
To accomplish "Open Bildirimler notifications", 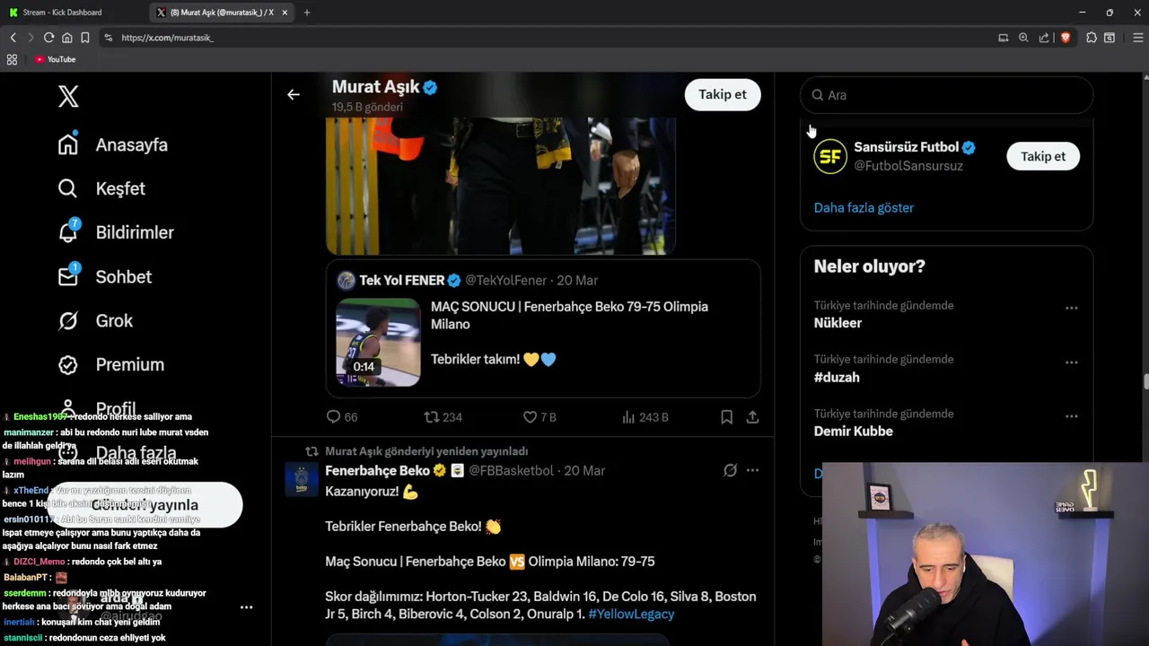I will click(x=116, y=232).
